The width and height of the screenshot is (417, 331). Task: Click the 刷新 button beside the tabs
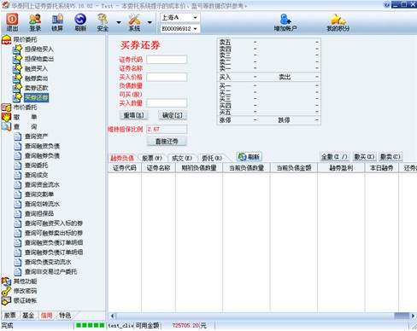click(x=250, y=157)
